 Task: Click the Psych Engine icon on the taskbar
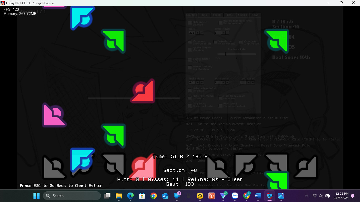269,196
